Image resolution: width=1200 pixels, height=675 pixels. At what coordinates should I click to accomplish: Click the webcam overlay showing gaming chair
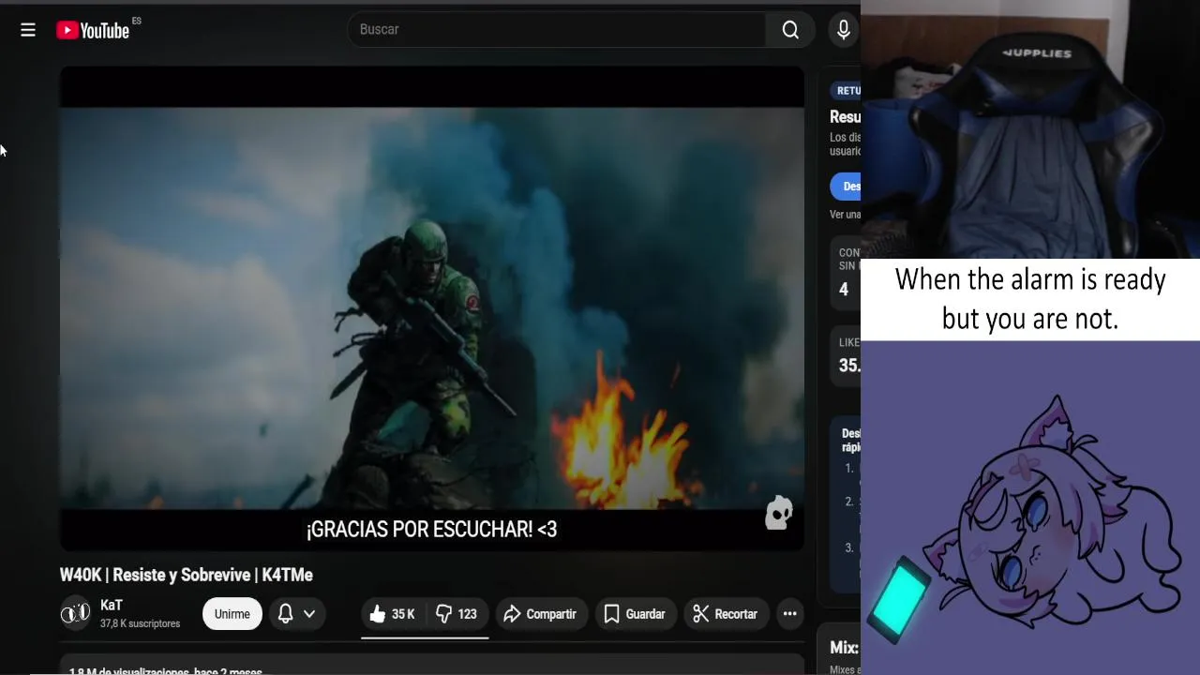(x=1030, y=129)
